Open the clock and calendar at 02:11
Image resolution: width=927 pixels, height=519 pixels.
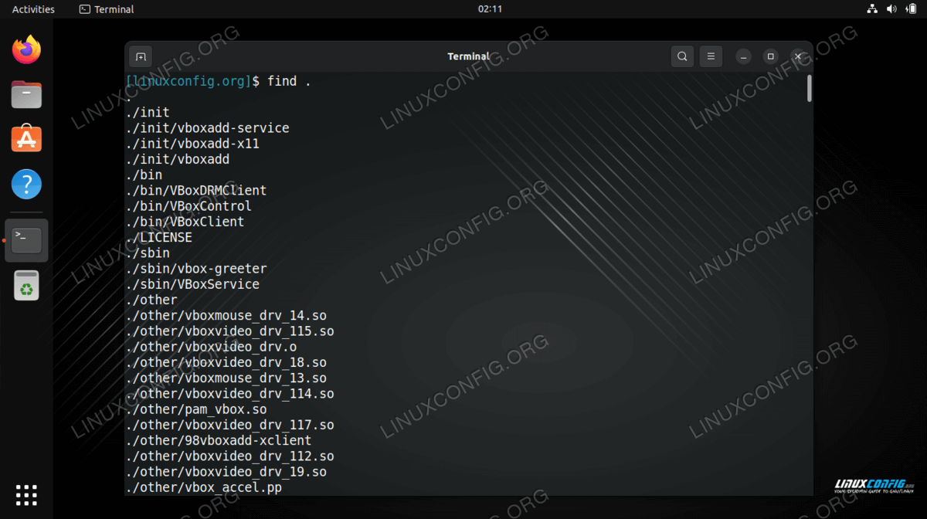(490, 9)
